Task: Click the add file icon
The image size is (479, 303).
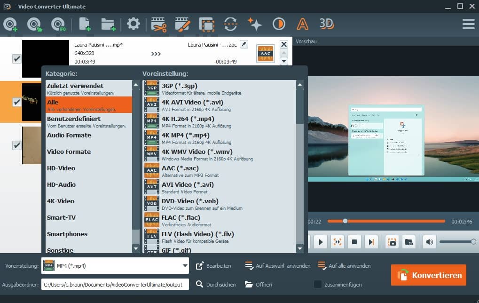Action: [x=84, y=24]
